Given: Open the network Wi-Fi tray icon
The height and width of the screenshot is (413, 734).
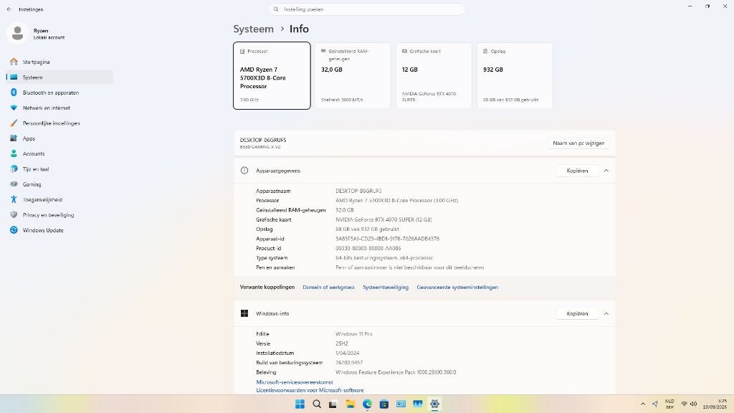Looking at the screenshot, I should (x=685, y=404).
